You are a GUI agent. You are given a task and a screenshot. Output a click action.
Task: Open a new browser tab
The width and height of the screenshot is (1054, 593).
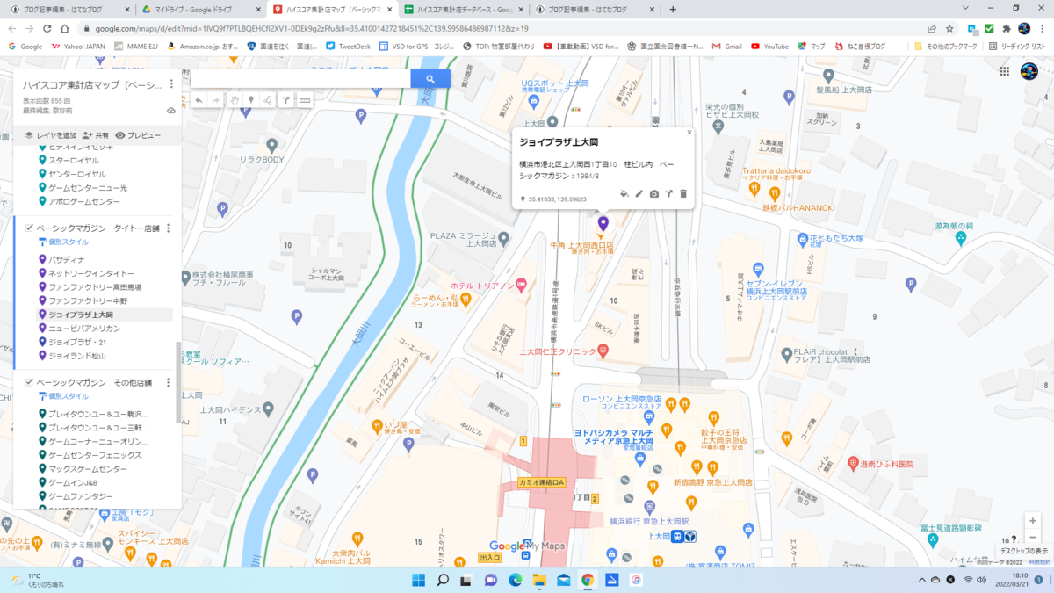point(673,9)
